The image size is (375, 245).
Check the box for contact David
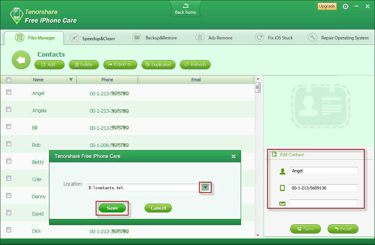click(8, 213)
